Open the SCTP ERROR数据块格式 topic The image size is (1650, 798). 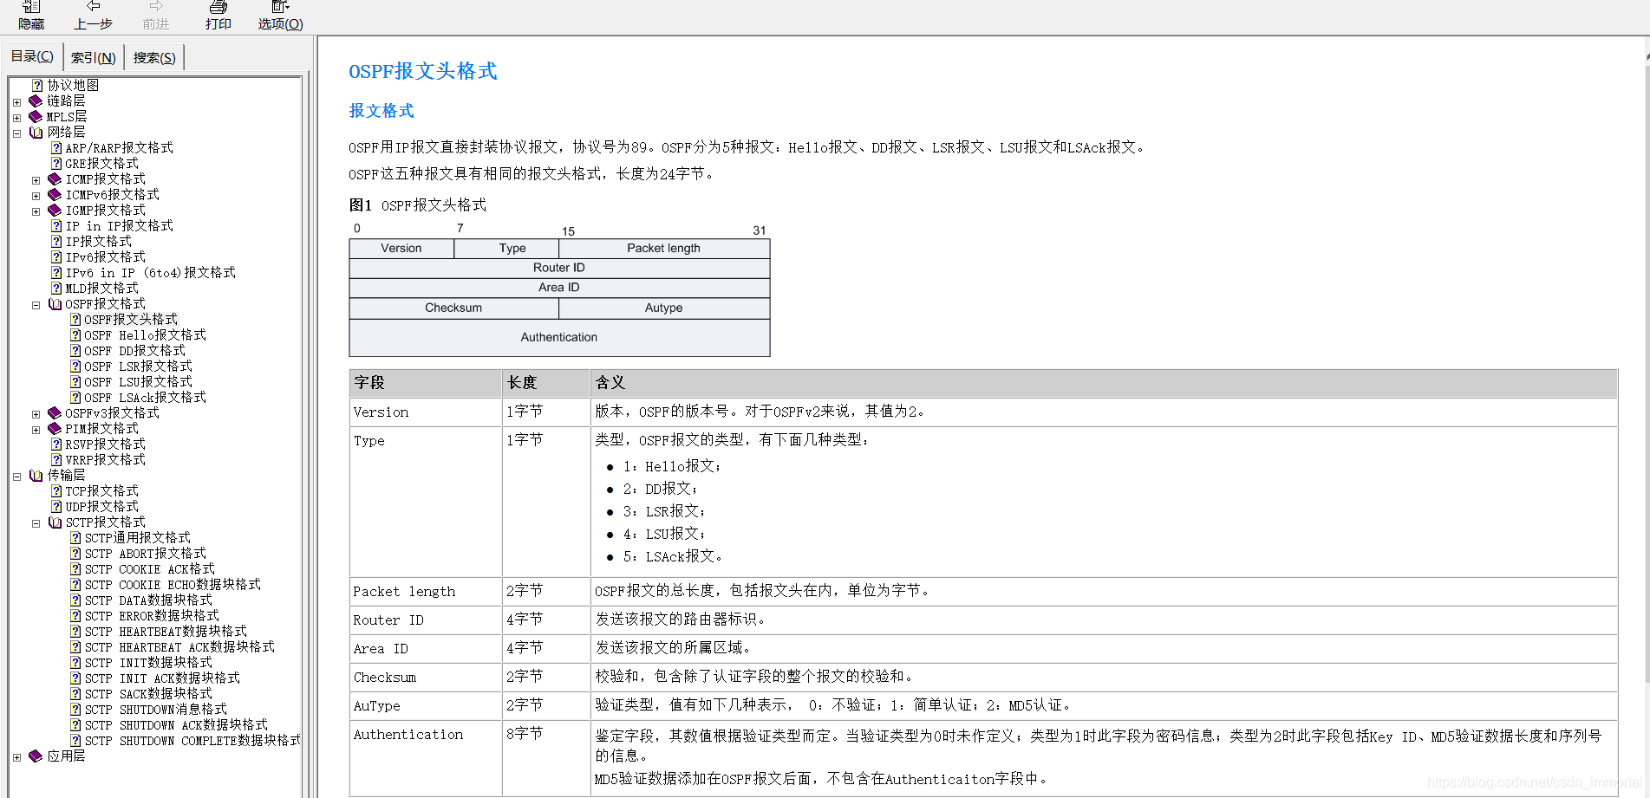coord(152,616)
